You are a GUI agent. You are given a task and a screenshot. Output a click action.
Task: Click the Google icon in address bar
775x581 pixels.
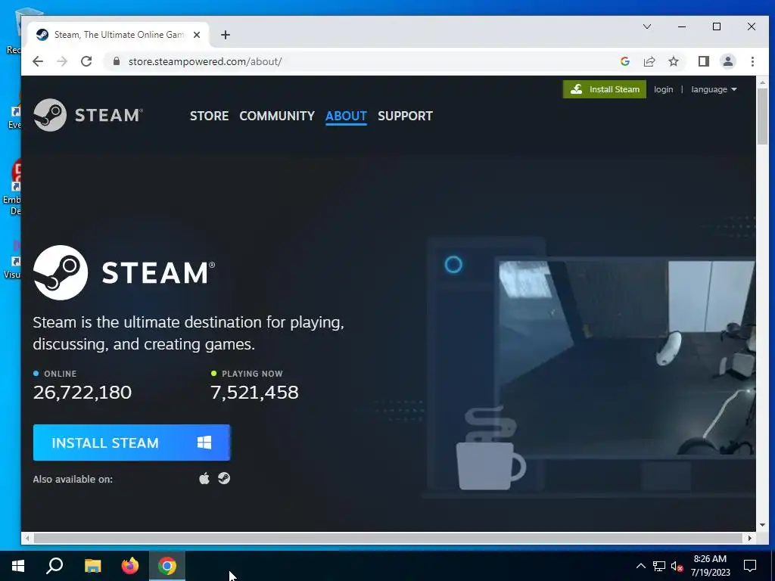pos(624,61)
